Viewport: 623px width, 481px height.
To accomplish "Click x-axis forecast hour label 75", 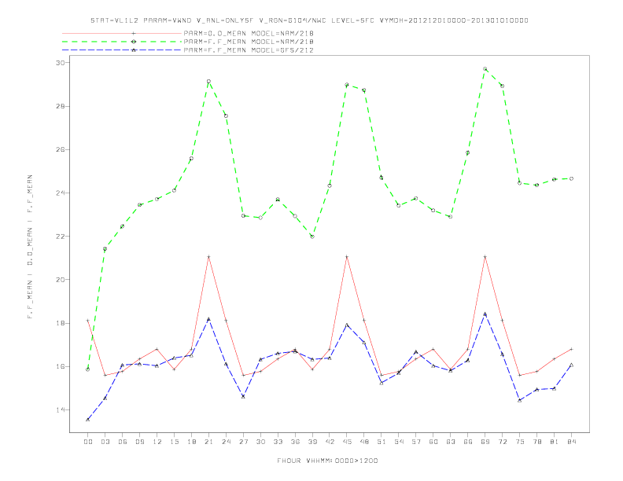I will point(520,442).
